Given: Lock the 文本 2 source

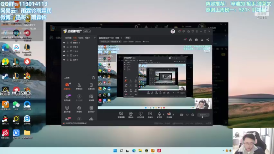Looking at the screenshot, I should click(67, 47).
